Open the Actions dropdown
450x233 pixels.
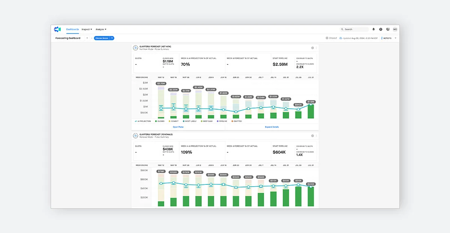point(388,38)
